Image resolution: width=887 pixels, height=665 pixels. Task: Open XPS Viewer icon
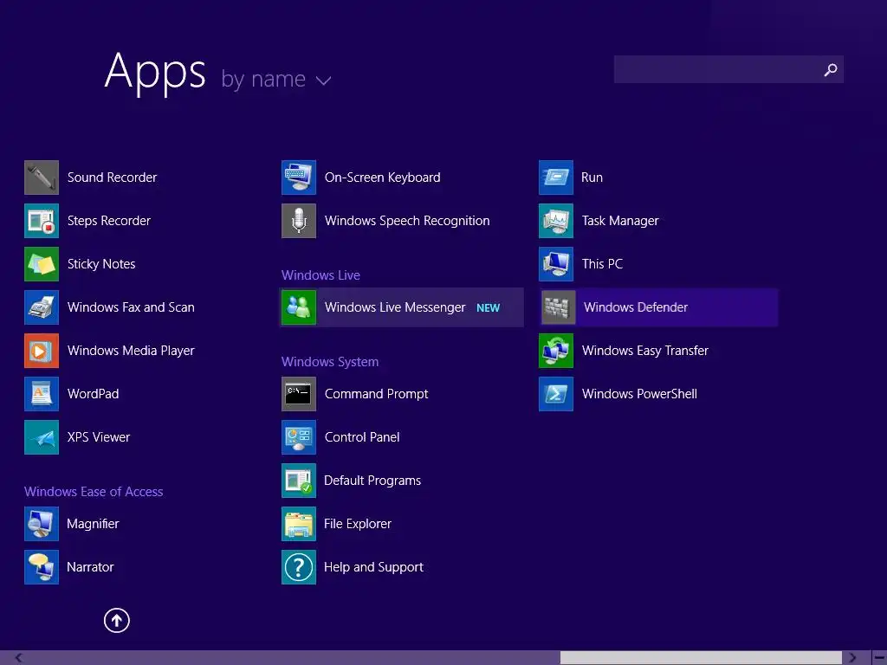coord(42,437)
